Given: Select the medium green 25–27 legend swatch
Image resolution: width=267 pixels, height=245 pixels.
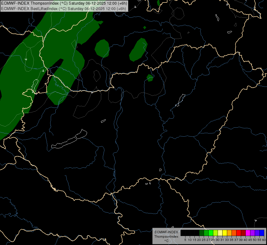Looking at the screenshot, I should tap(206, 233).
